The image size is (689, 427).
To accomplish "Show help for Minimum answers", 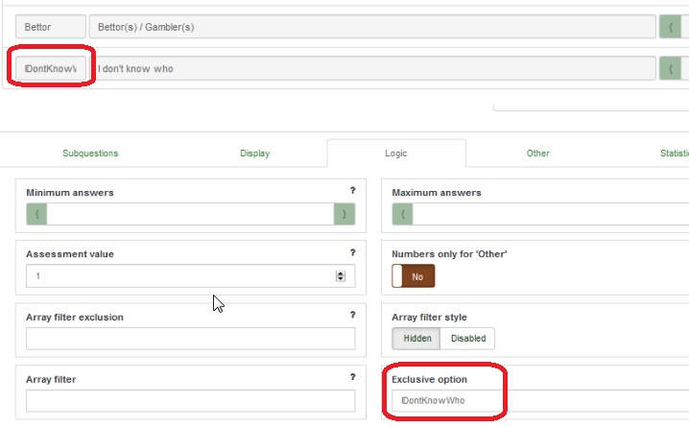I will pyautogui.click(x=352, y=191).
